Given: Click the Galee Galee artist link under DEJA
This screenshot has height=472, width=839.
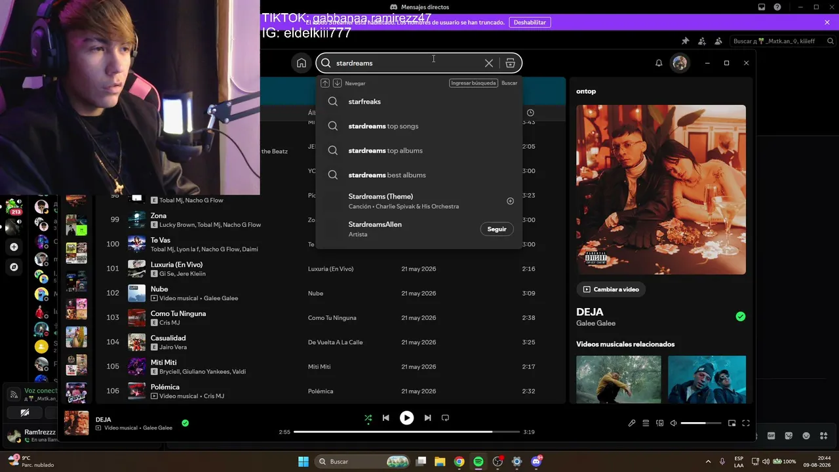Looking at the screenshot, I should (596, 323).
